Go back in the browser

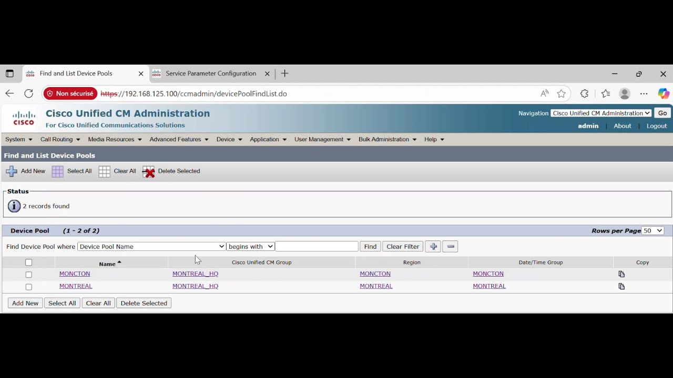tap(9, 93)
